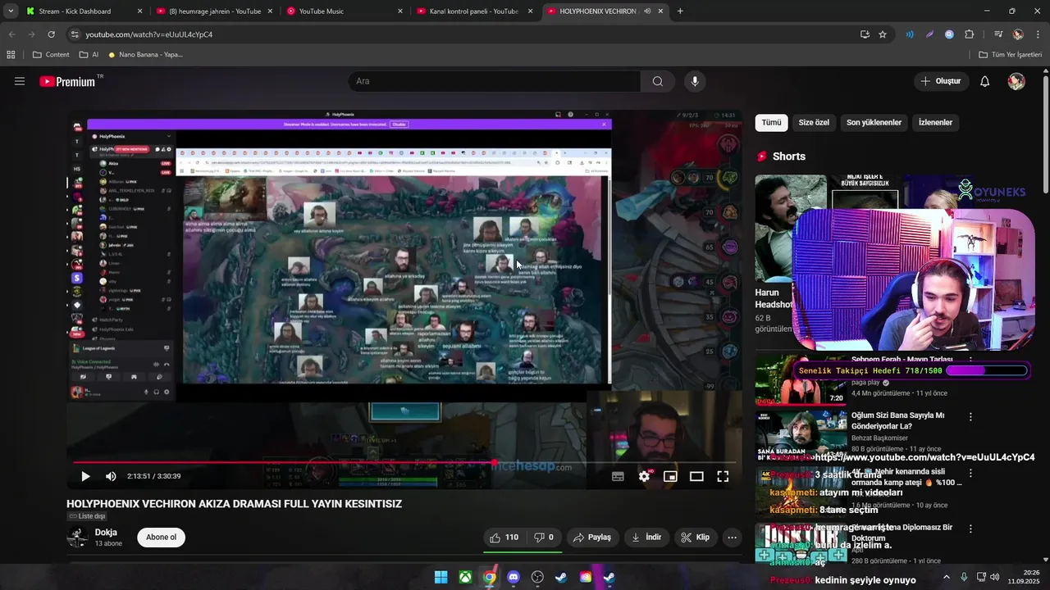
Task: Toggle subtitles on the video player
Action: (x=618, y=476)
